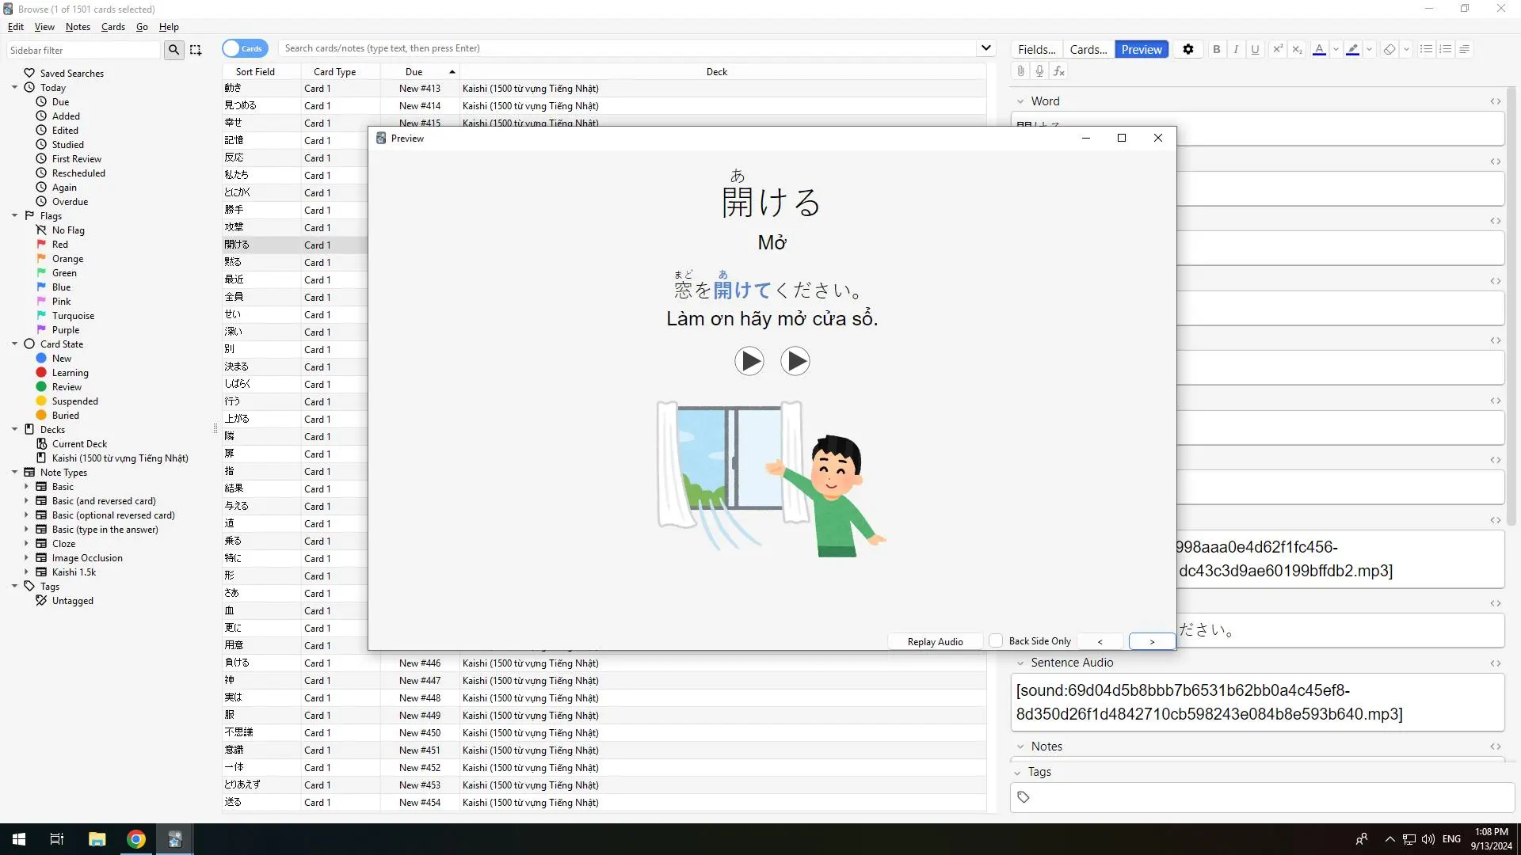
Task: Apply superscript formatting
Action: tap(1277, 49)
